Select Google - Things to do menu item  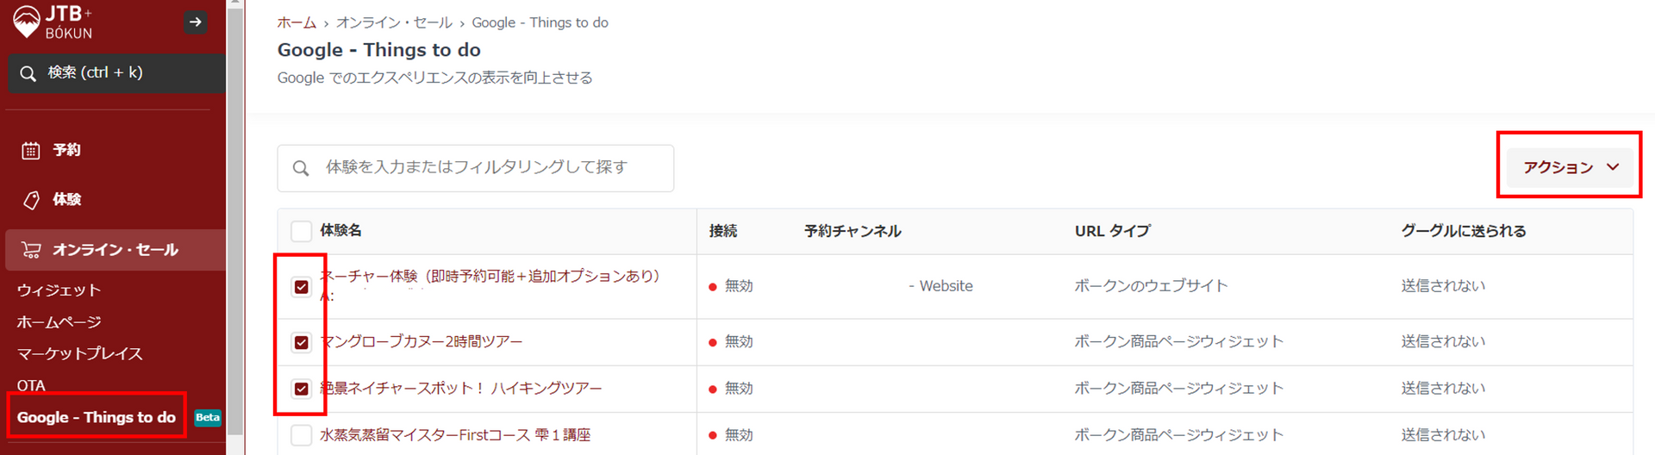pos(97,418)
